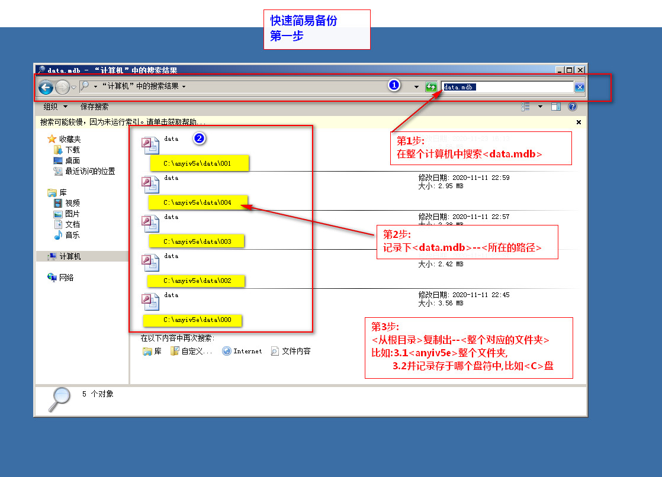Select 计算机 in the navigation pane
The image size is (662, 477).
coord(69,257)
